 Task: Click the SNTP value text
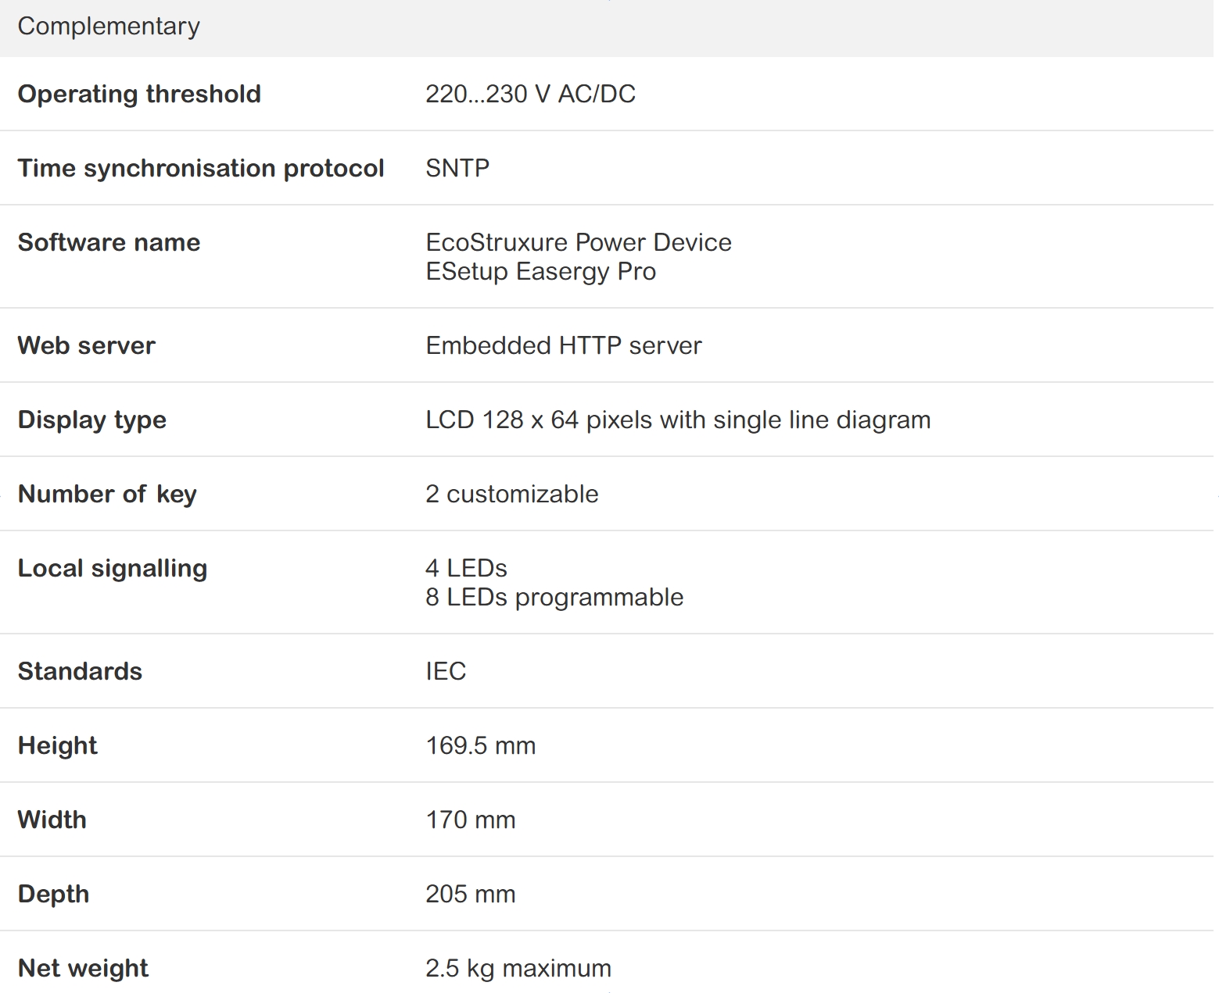tap(457, 168)
